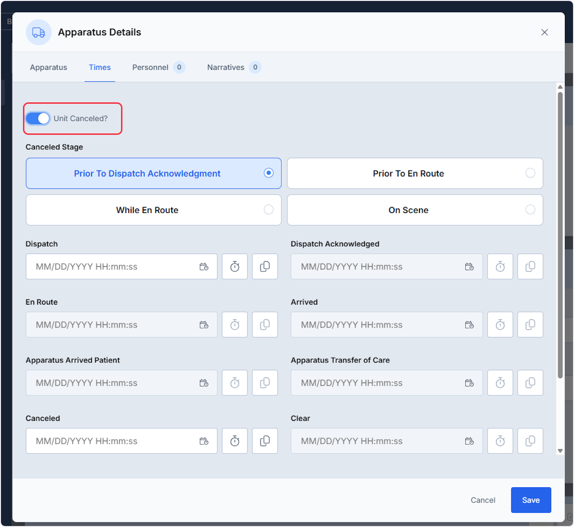Click copy icon beside En Route

(x=265, y=325)
